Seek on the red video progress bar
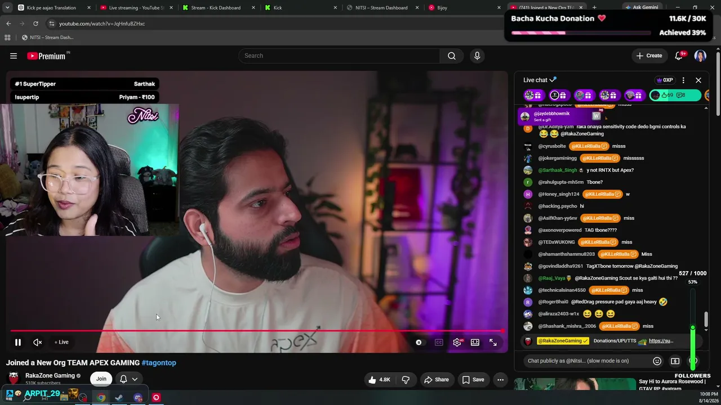721x405 pixels. point(257,331)
